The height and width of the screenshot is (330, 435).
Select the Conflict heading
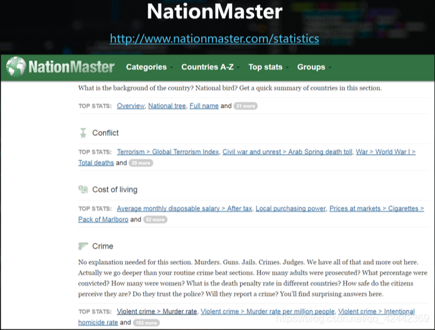pyautogui.click(x=105, y=133)
